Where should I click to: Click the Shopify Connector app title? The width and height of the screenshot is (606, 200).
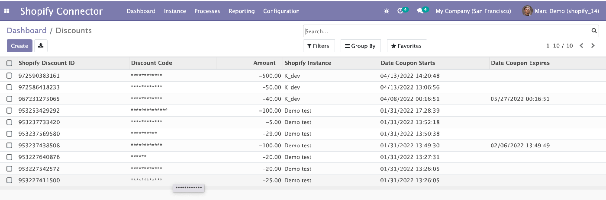[x=61, y=11]
